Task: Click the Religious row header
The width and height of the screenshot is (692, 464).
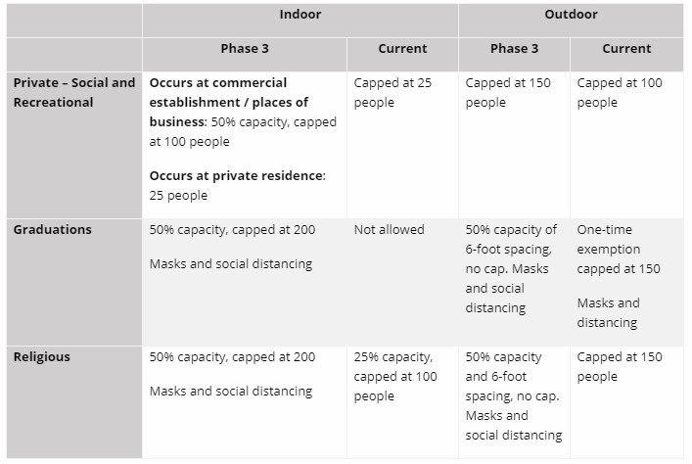Action: click(41, 356)
